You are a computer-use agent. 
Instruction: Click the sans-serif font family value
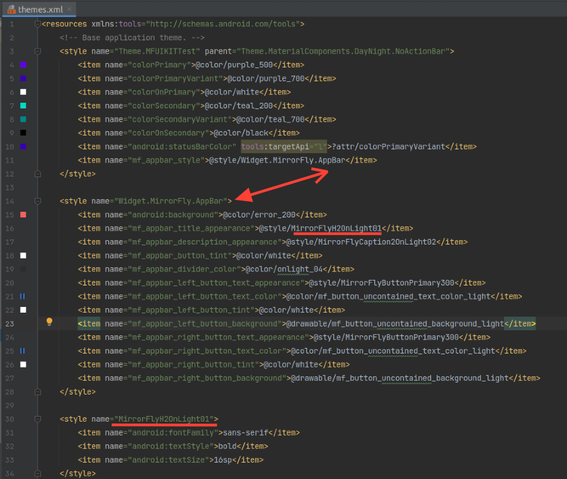246,433
